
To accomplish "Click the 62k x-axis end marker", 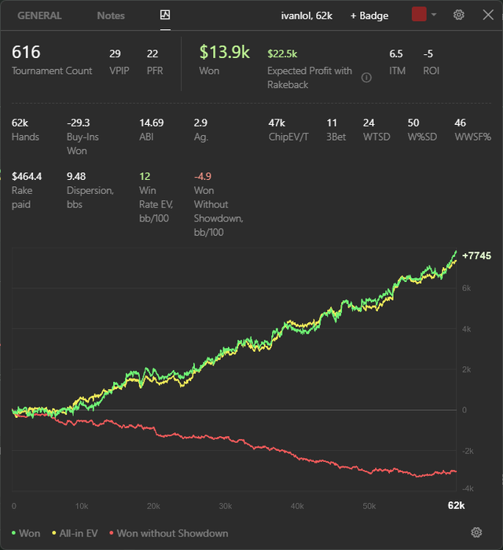I will (x=456, y=505).
